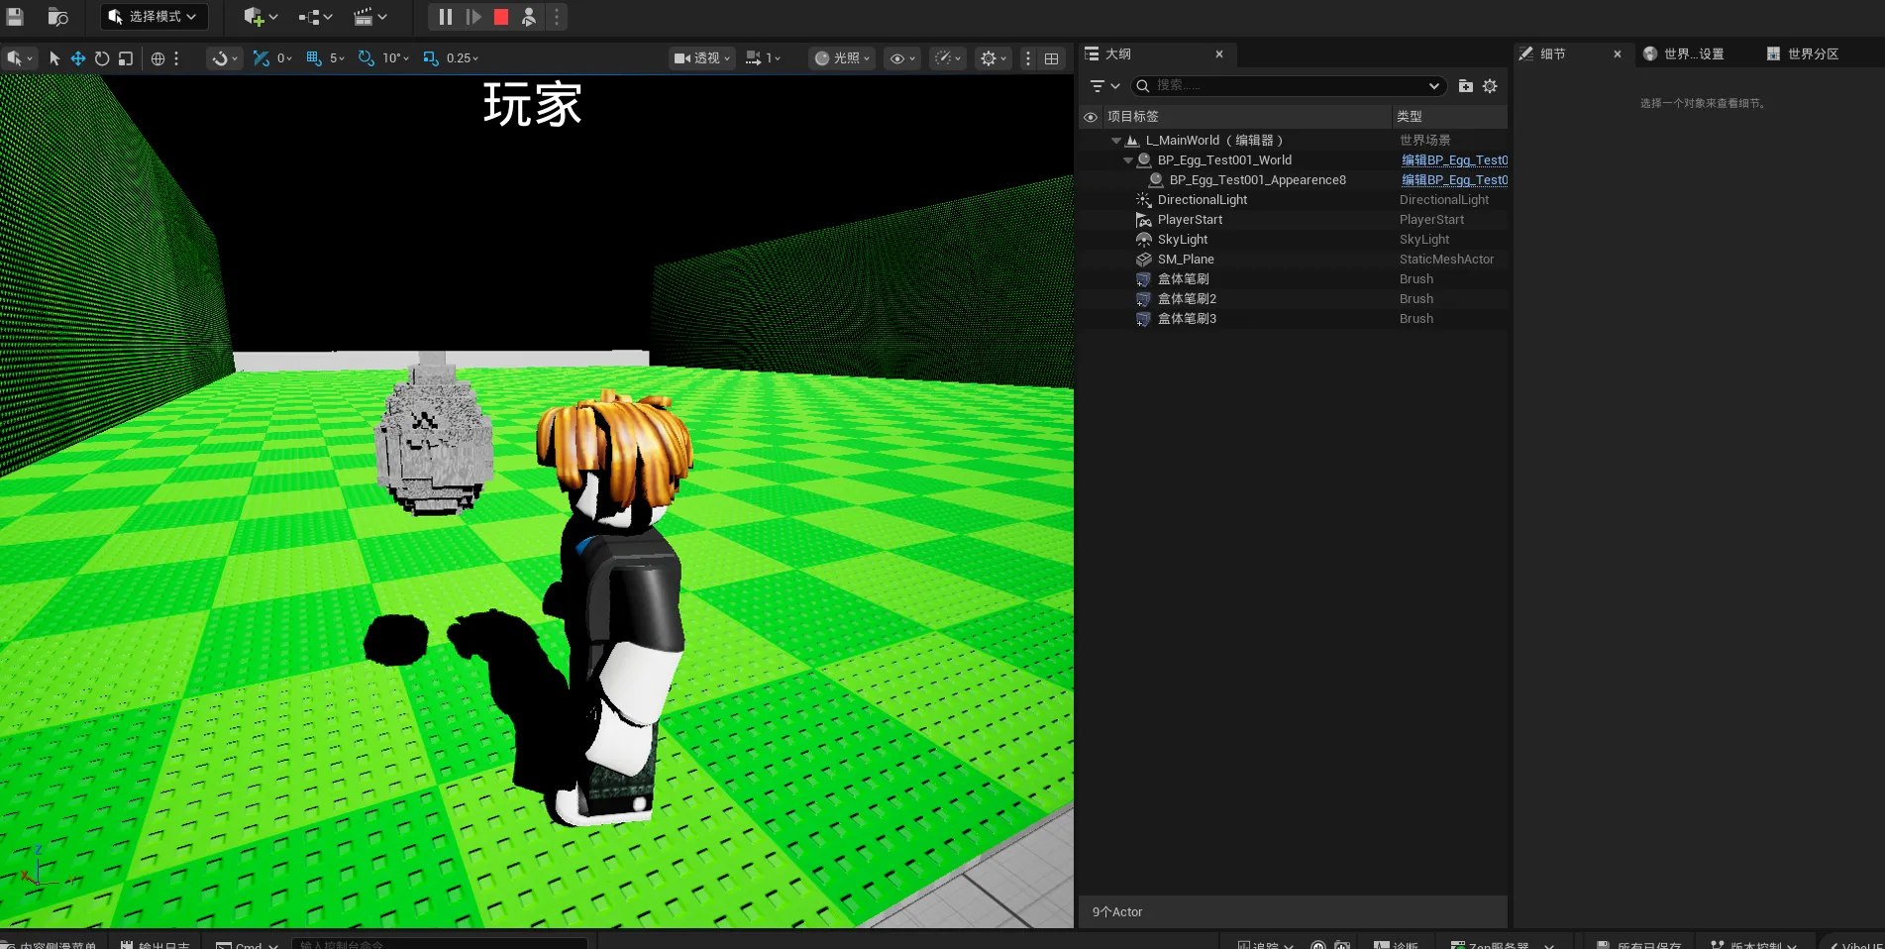Open surface snapping dropdown
Image resolution: width=1885 pixels, height=949 pixels.
(x=225, y=58)
